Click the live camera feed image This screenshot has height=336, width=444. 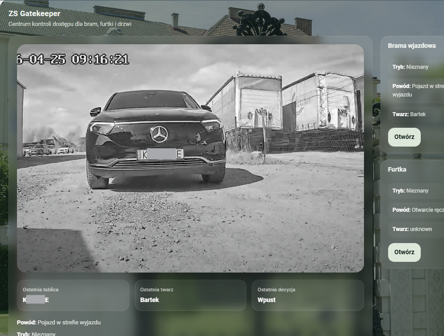point(190,158)
